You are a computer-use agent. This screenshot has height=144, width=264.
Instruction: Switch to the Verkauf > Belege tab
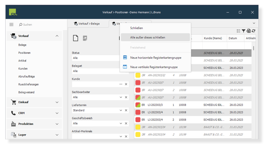pos(87,24)
